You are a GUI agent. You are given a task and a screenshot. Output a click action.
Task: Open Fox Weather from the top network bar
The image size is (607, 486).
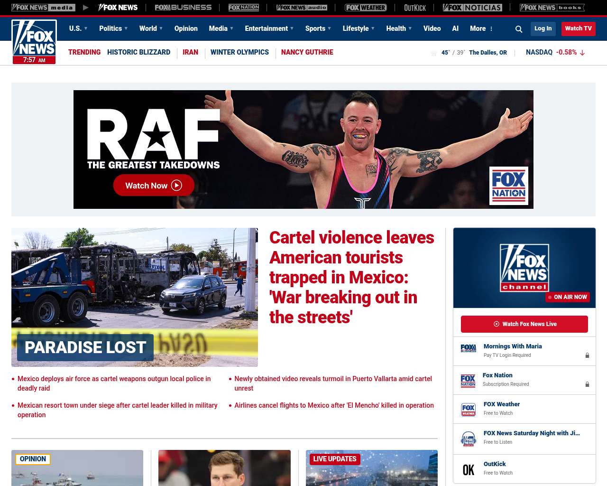[366, 8]
